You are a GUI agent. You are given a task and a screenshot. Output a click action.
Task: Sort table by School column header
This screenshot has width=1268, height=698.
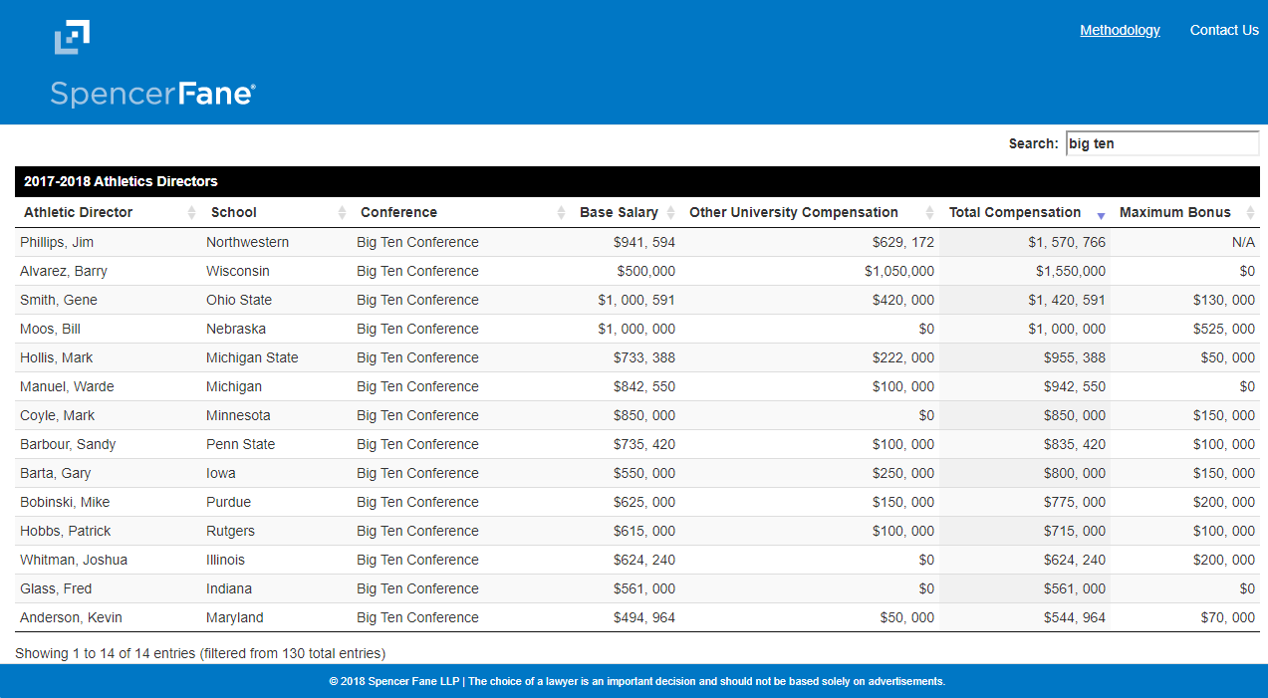(234, 212)
